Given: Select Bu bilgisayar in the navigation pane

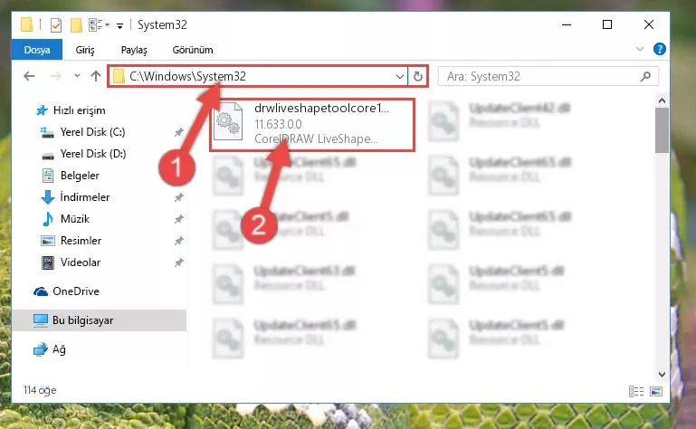Looking at the screenshot, I should click(82, 320).
